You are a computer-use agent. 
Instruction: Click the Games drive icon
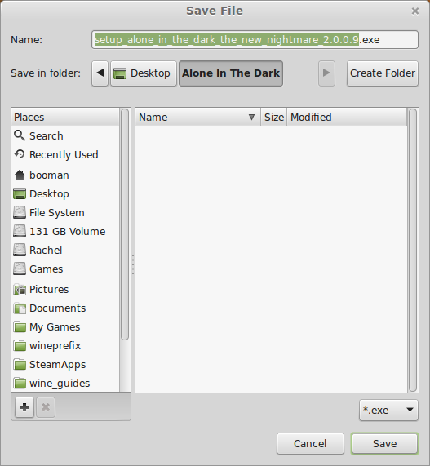pos(20,269)
